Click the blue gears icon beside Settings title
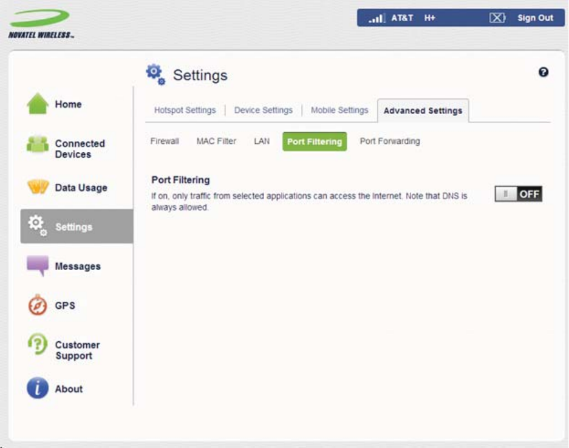The width and height of the screenshot is (569, 448). point(155,75)
